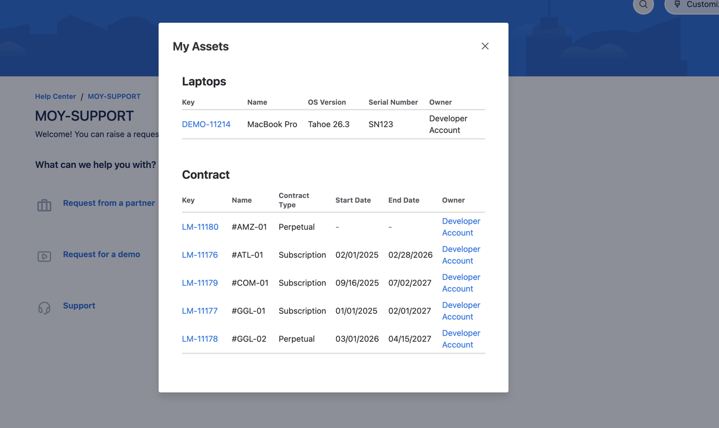
Task: Navigate to Help Center via the breadcrumb
Action: (x=55, y=96)
